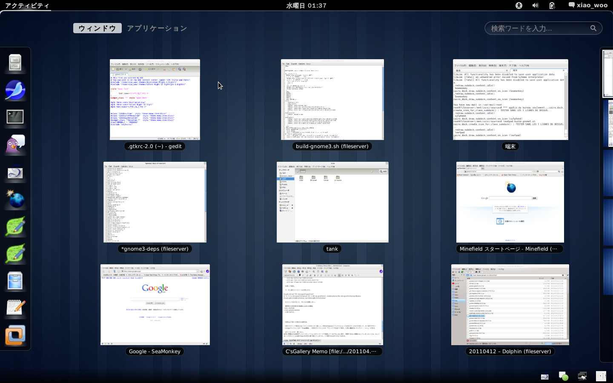Open the VMware icon in the dash
Image resolution: width=613 pixels, height=383 pixels.
15,335
